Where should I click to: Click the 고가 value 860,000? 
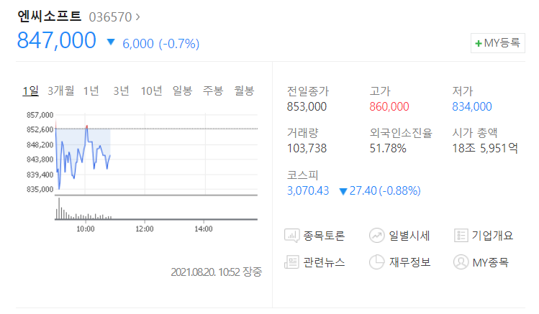pos(389,107)
